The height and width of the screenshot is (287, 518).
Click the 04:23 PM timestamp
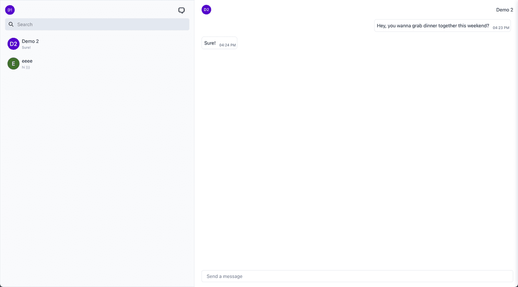[x=500, y=27]
